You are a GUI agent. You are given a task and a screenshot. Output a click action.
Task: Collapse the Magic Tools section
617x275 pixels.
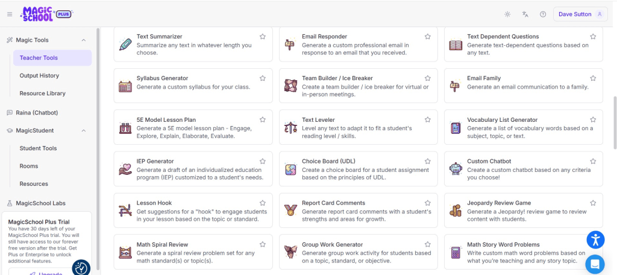pos(84,40)
